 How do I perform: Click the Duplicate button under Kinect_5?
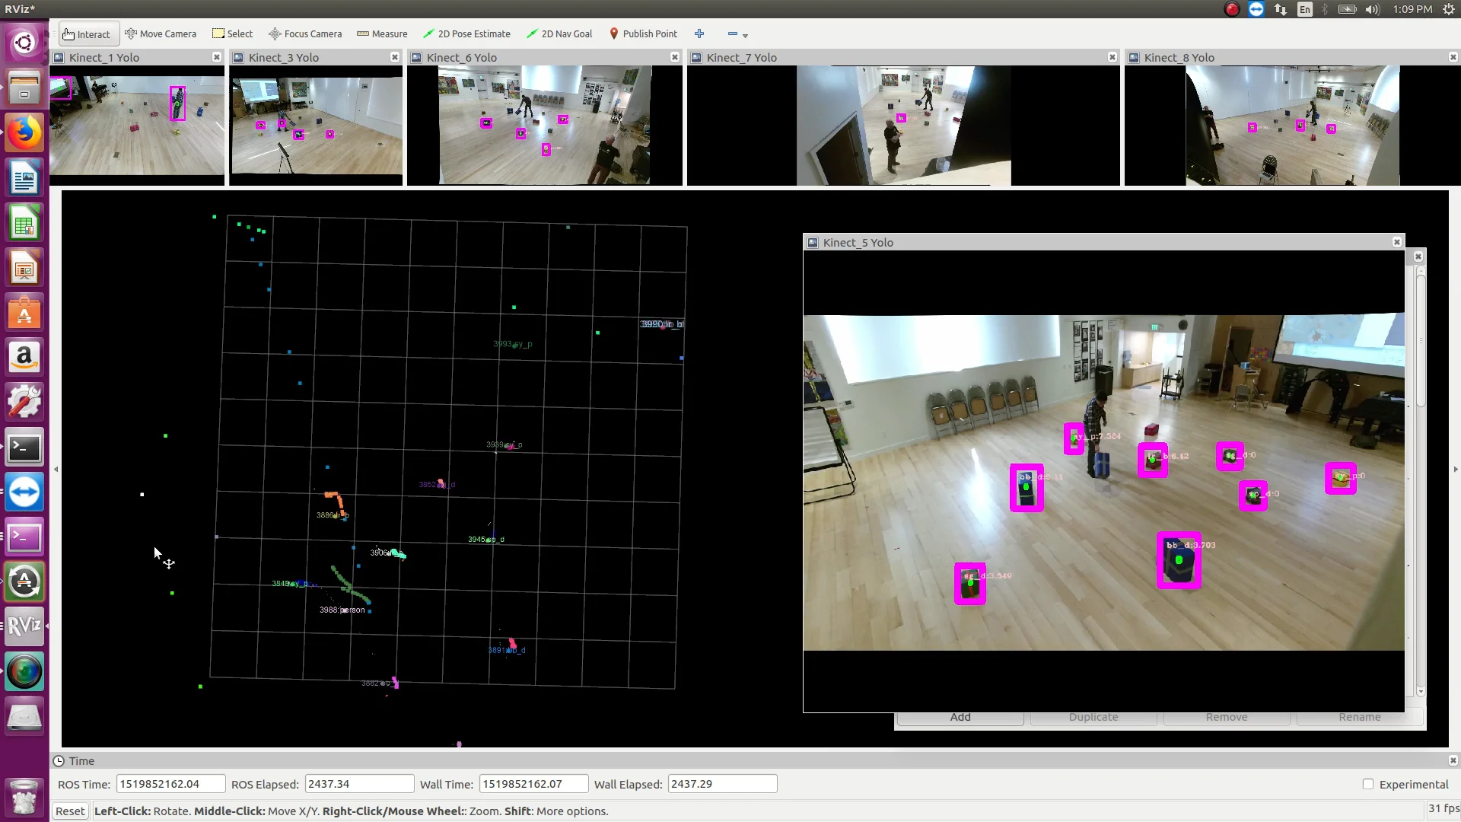pyautogui.click(x=1093, y=716)
